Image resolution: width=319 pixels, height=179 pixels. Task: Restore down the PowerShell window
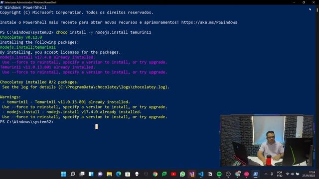pos(304,2)
